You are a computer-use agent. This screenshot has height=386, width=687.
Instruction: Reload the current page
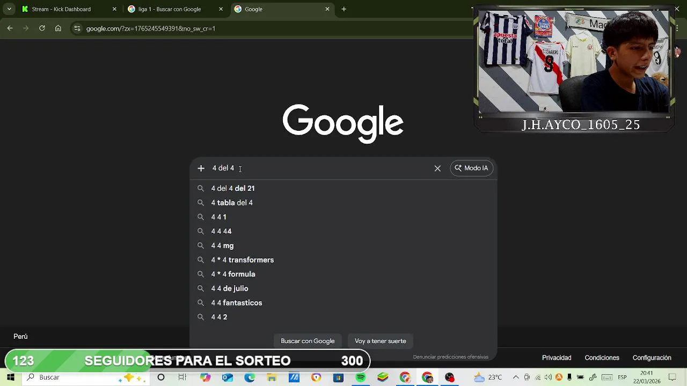[42, 28]
